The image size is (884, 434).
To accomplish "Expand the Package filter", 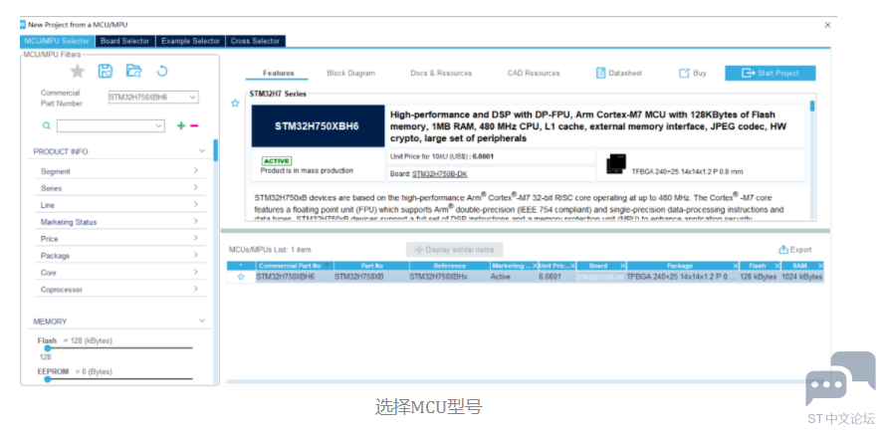I will coord(196,256).
